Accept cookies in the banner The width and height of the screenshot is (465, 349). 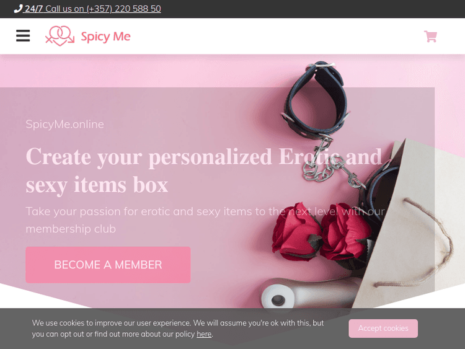pos(383,329)
